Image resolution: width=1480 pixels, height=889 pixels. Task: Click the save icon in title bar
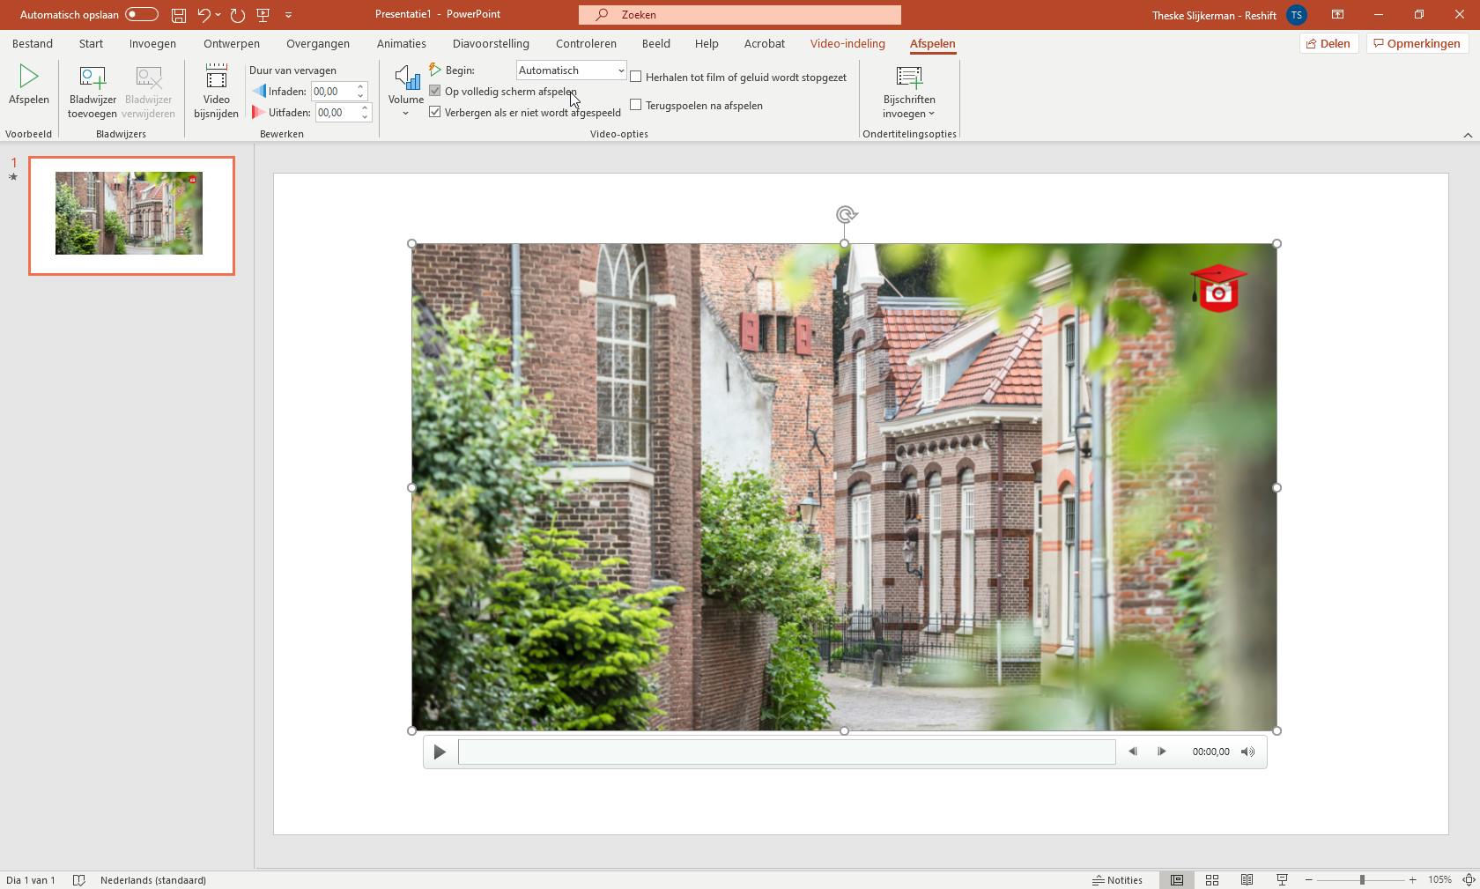[178, 15]
